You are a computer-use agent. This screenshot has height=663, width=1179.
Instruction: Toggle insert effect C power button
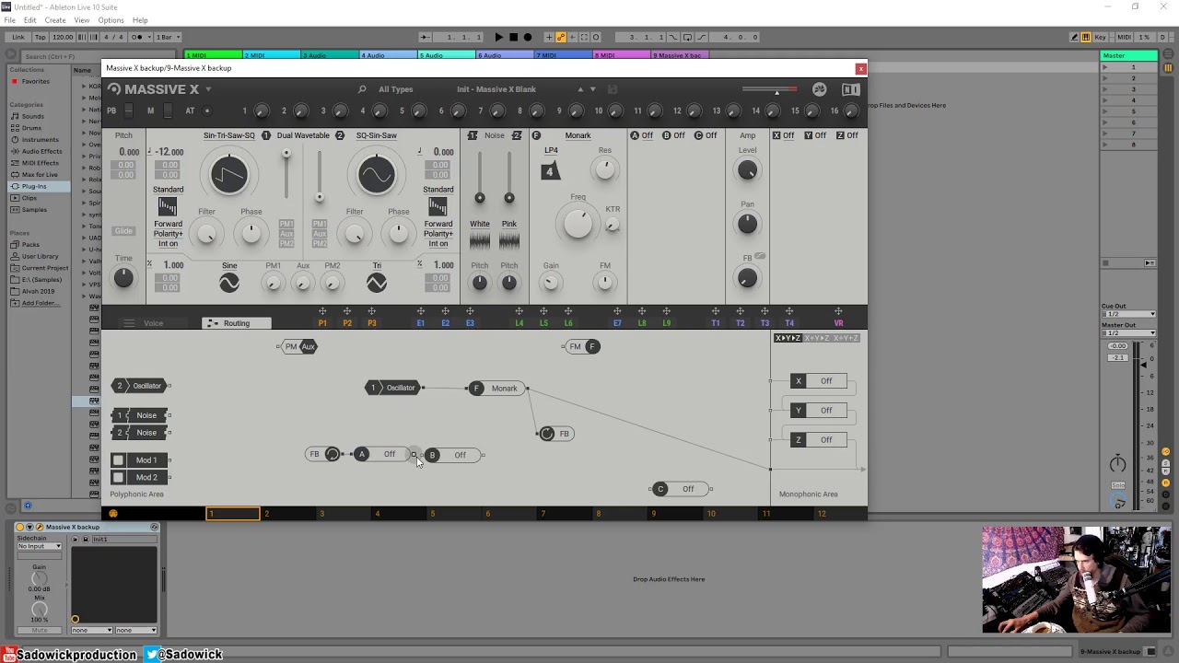coord(698,135)
